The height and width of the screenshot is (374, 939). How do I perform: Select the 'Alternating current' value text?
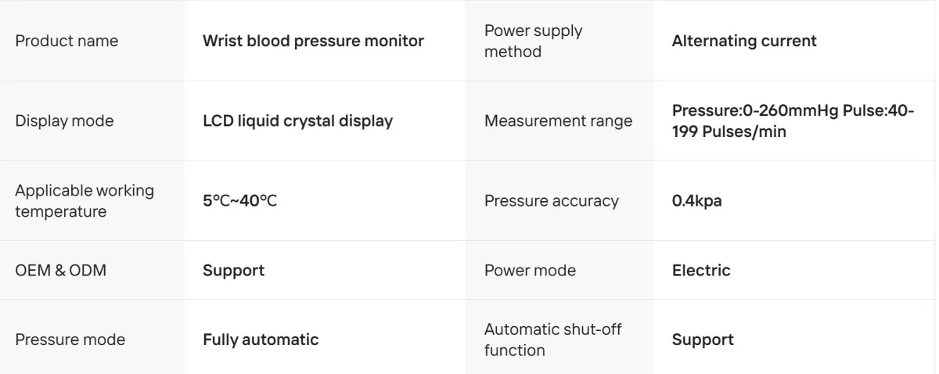click(x=744, y=41)
